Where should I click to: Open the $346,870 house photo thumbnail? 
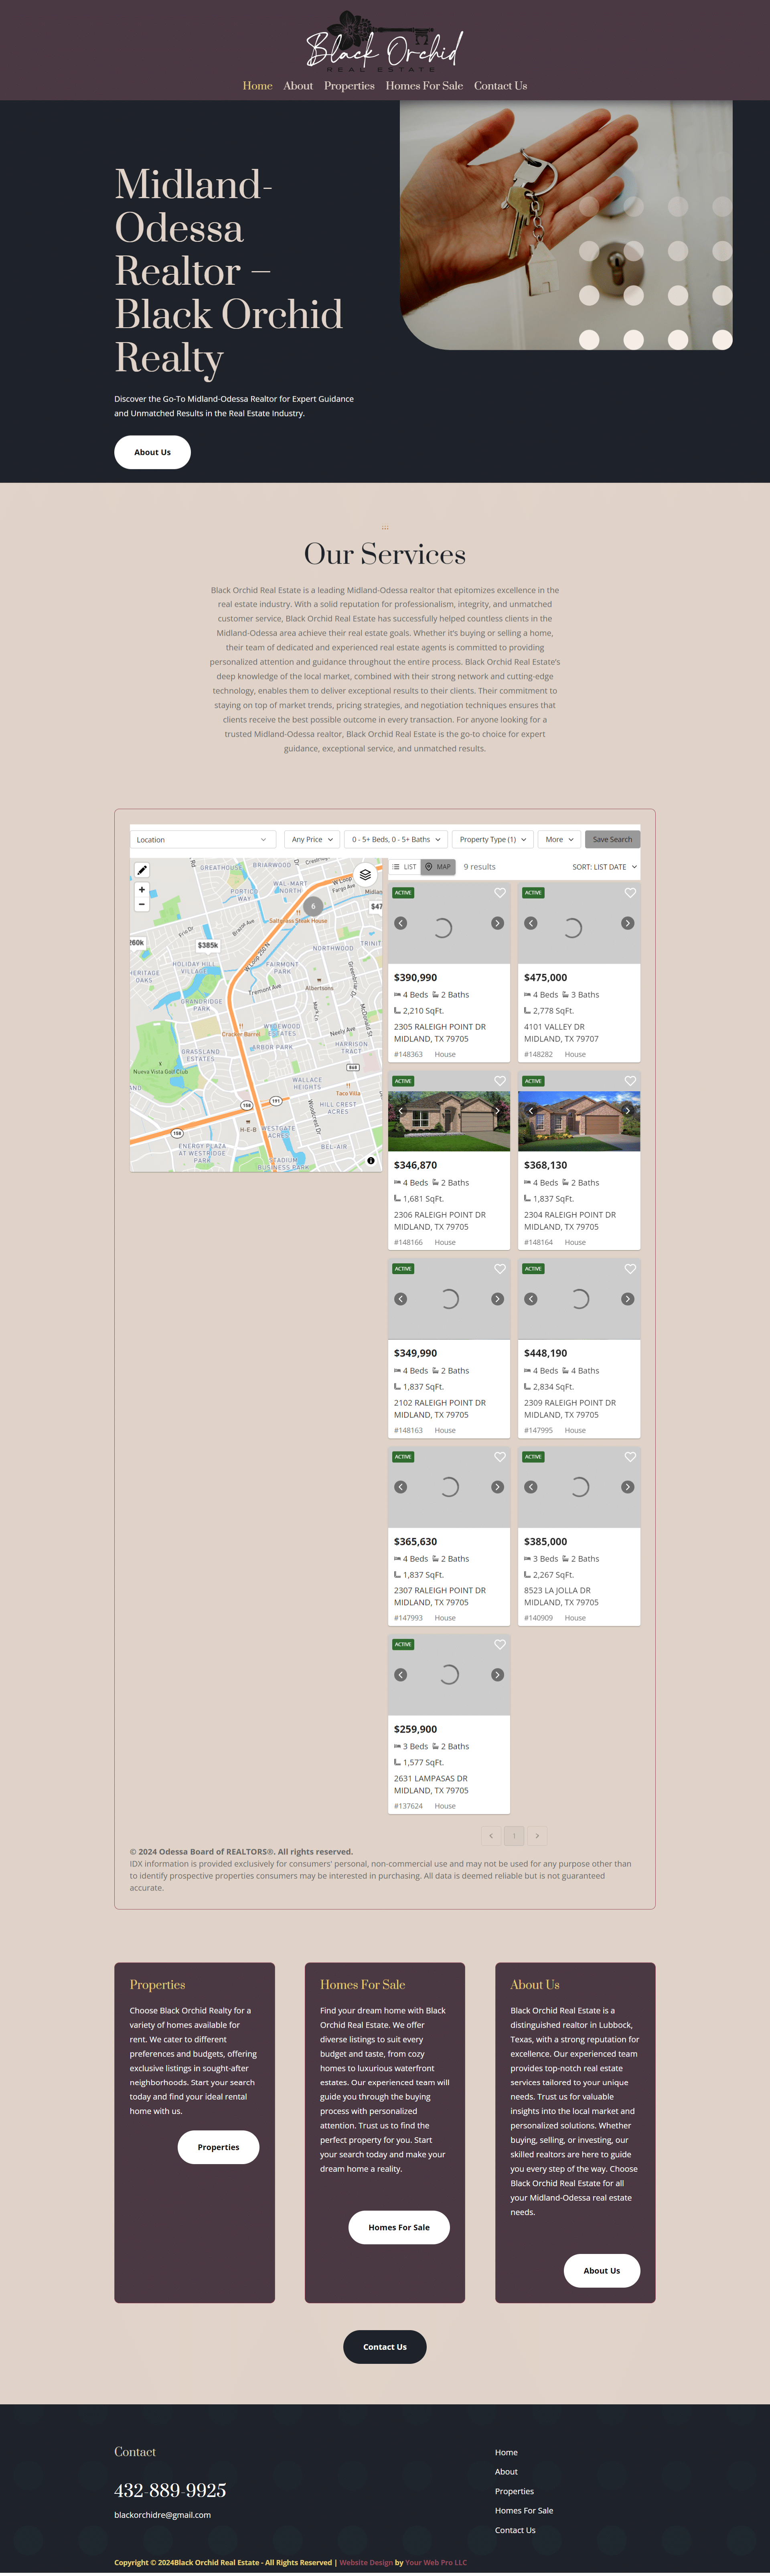[x=449, y=1121]
